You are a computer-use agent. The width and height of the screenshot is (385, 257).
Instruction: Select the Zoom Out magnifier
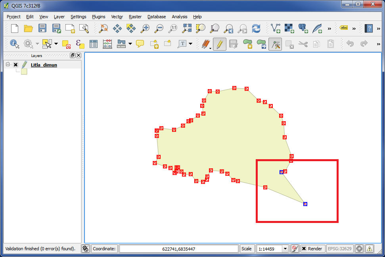click(159, 29)
